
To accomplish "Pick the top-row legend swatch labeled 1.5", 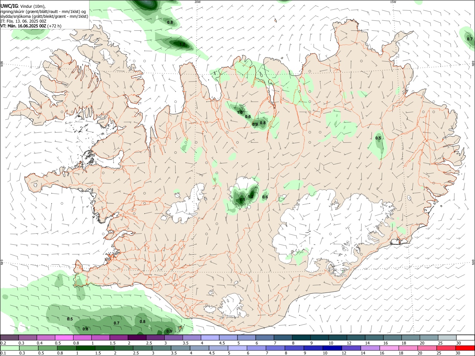I will click(x=118, y=337).
